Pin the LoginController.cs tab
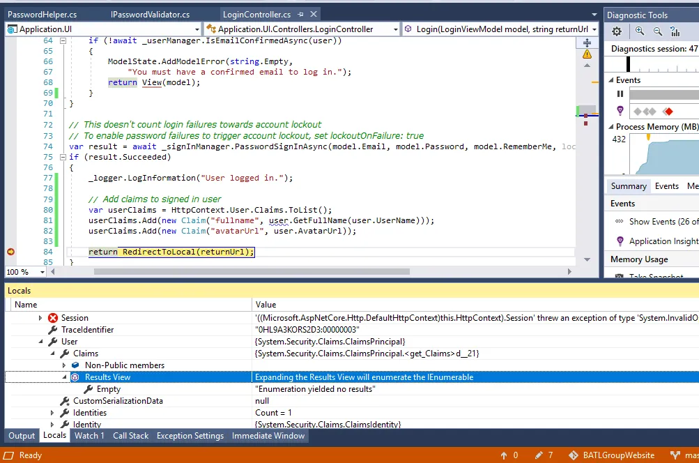 tap(300, 14)
